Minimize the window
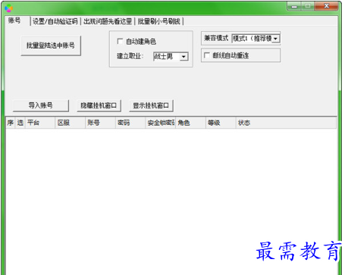Screen dimensions: 348x275 (x=294, y=6)
